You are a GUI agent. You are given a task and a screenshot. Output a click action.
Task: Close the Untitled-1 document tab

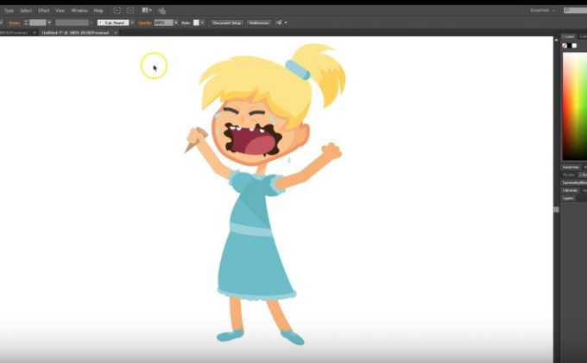click(x=116, y=33)
